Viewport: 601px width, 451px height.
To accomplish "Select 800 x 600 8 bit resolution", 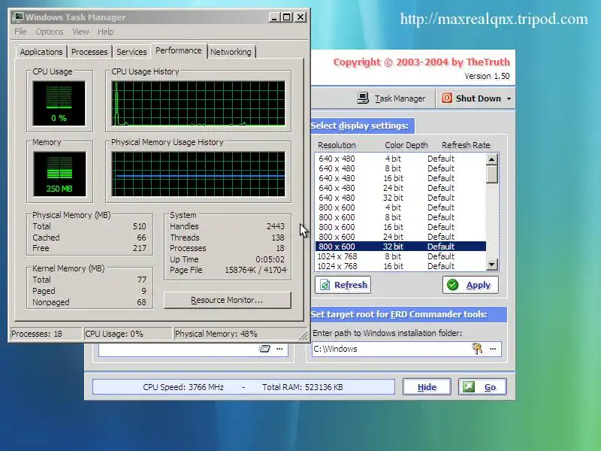I will [x=400, y=217].
